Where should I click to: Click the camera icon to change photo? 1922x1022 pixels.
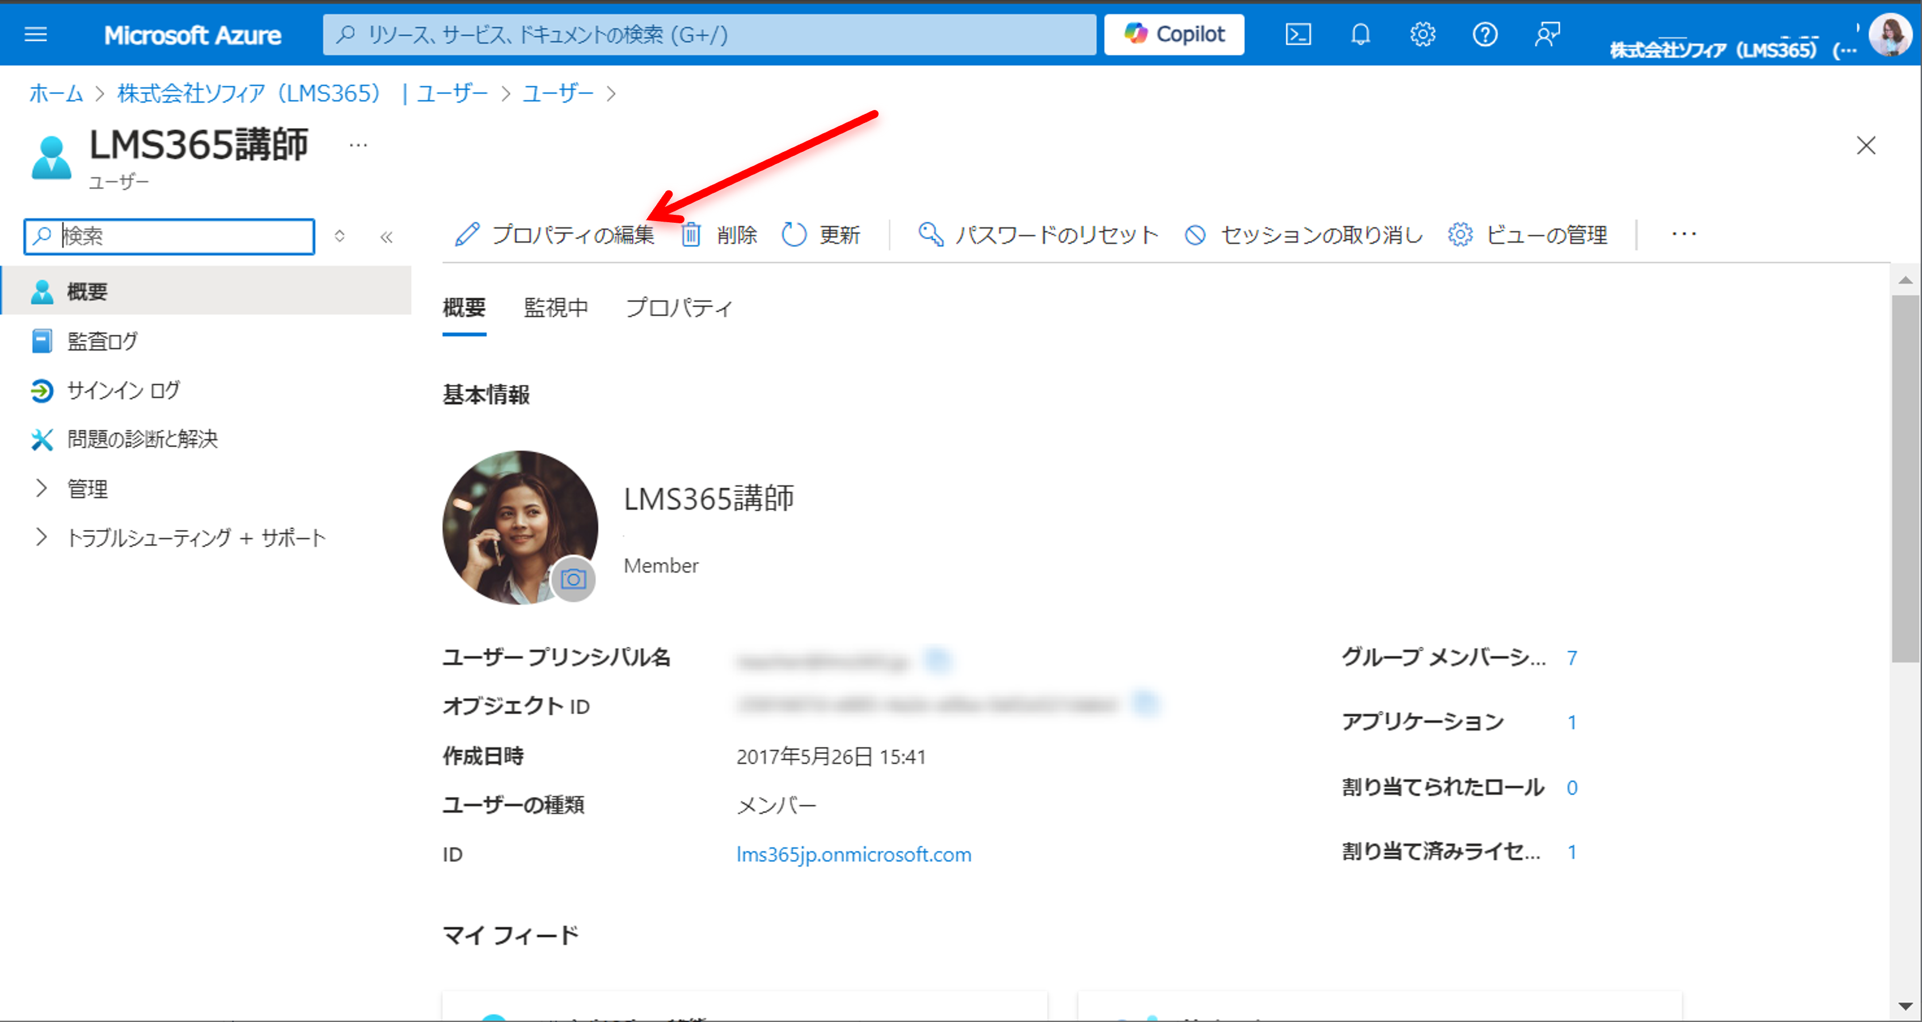[x=573, y=579]
